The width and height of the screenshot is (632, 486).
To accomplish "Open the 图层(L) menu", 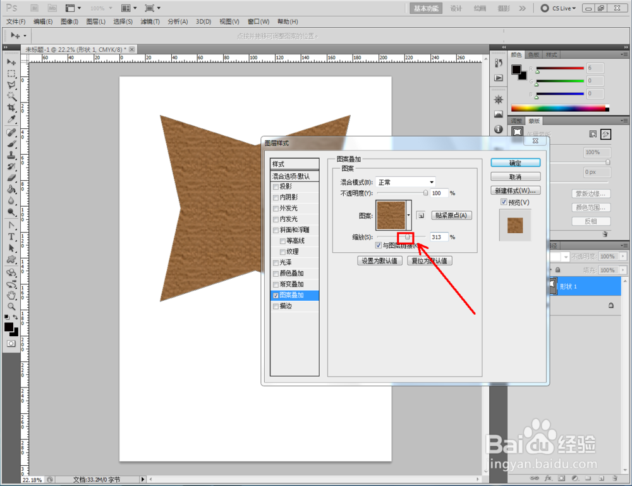I will (96, 21).
